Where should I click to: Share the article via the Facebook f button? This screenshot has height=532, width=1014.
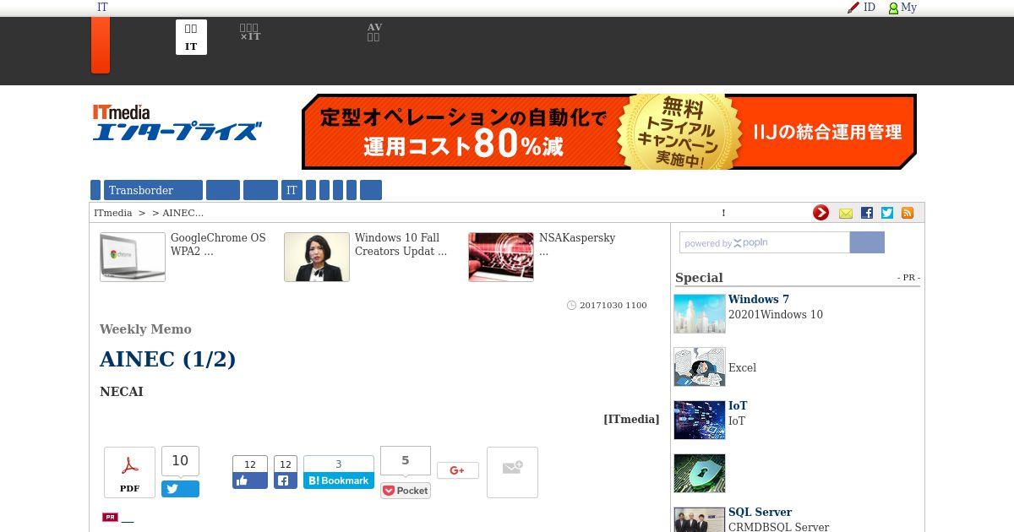pos(286,480)
